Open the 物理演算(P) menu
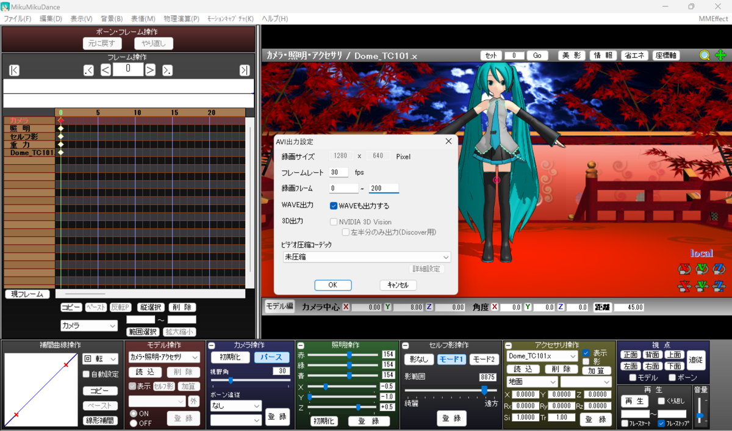Viewport: 732px width, 431px height. click(182, 19)
